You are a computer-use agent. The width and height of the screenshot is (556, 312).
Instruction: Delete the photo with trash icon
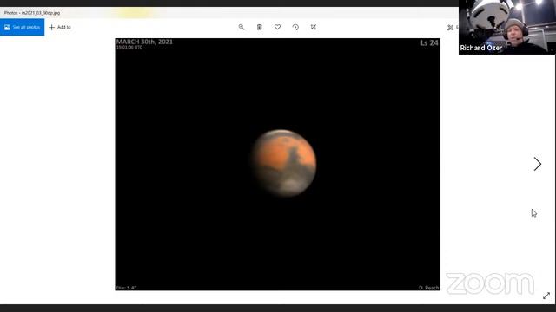(x=260, y=27)
